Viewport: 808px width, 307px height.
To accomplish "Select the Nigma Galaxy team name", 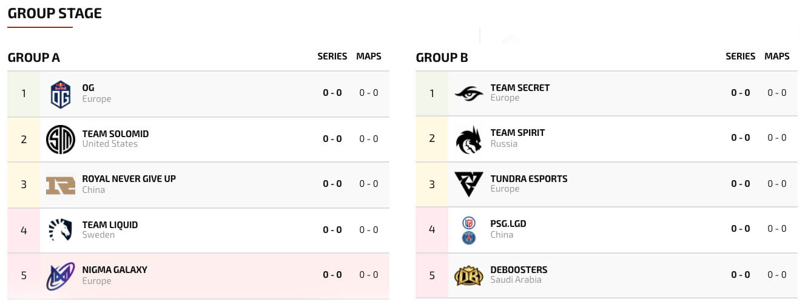I will [x=115, y=270].
